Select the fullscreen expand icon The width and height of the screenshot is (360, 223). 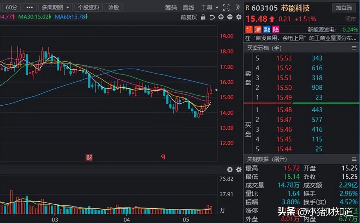point(226,8)
